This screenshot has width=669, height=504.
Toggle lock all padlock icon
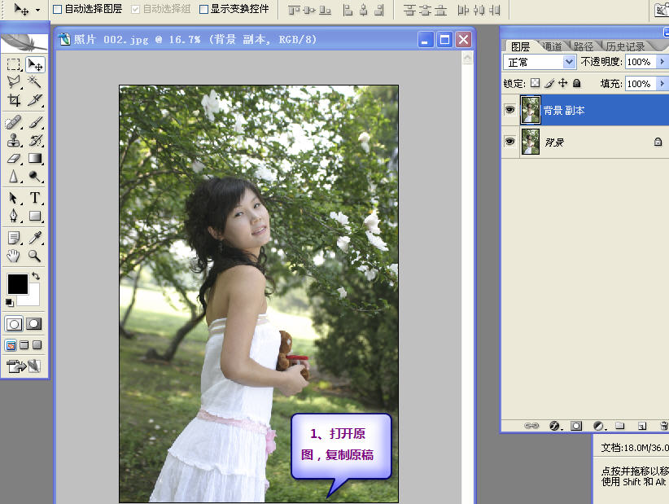click(576, 83)
